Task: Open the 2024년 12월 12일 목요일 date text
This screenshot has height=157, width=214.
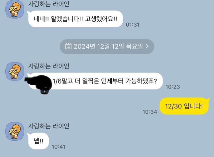Action: 108,47
